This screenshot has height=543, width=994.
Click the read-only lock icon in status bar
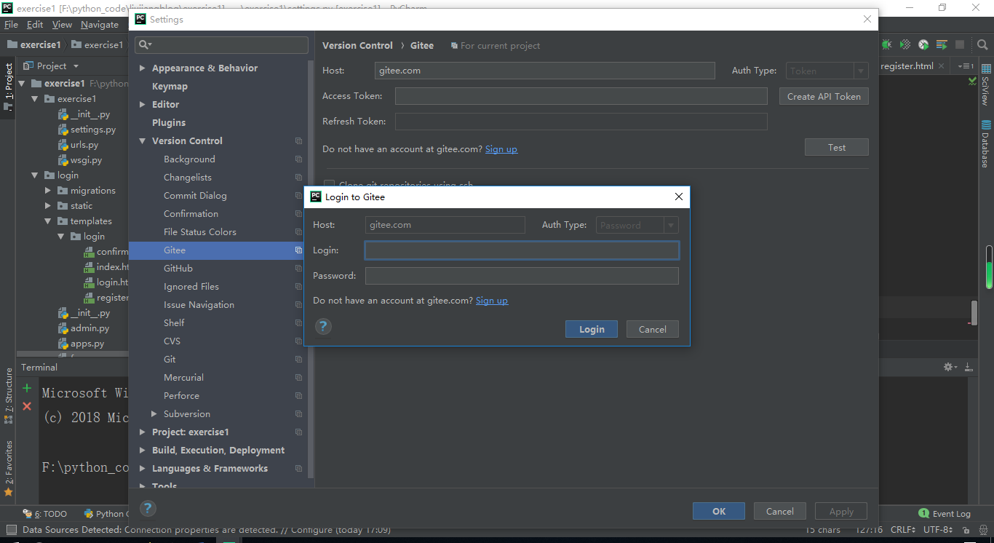click(x=965, y=530)
